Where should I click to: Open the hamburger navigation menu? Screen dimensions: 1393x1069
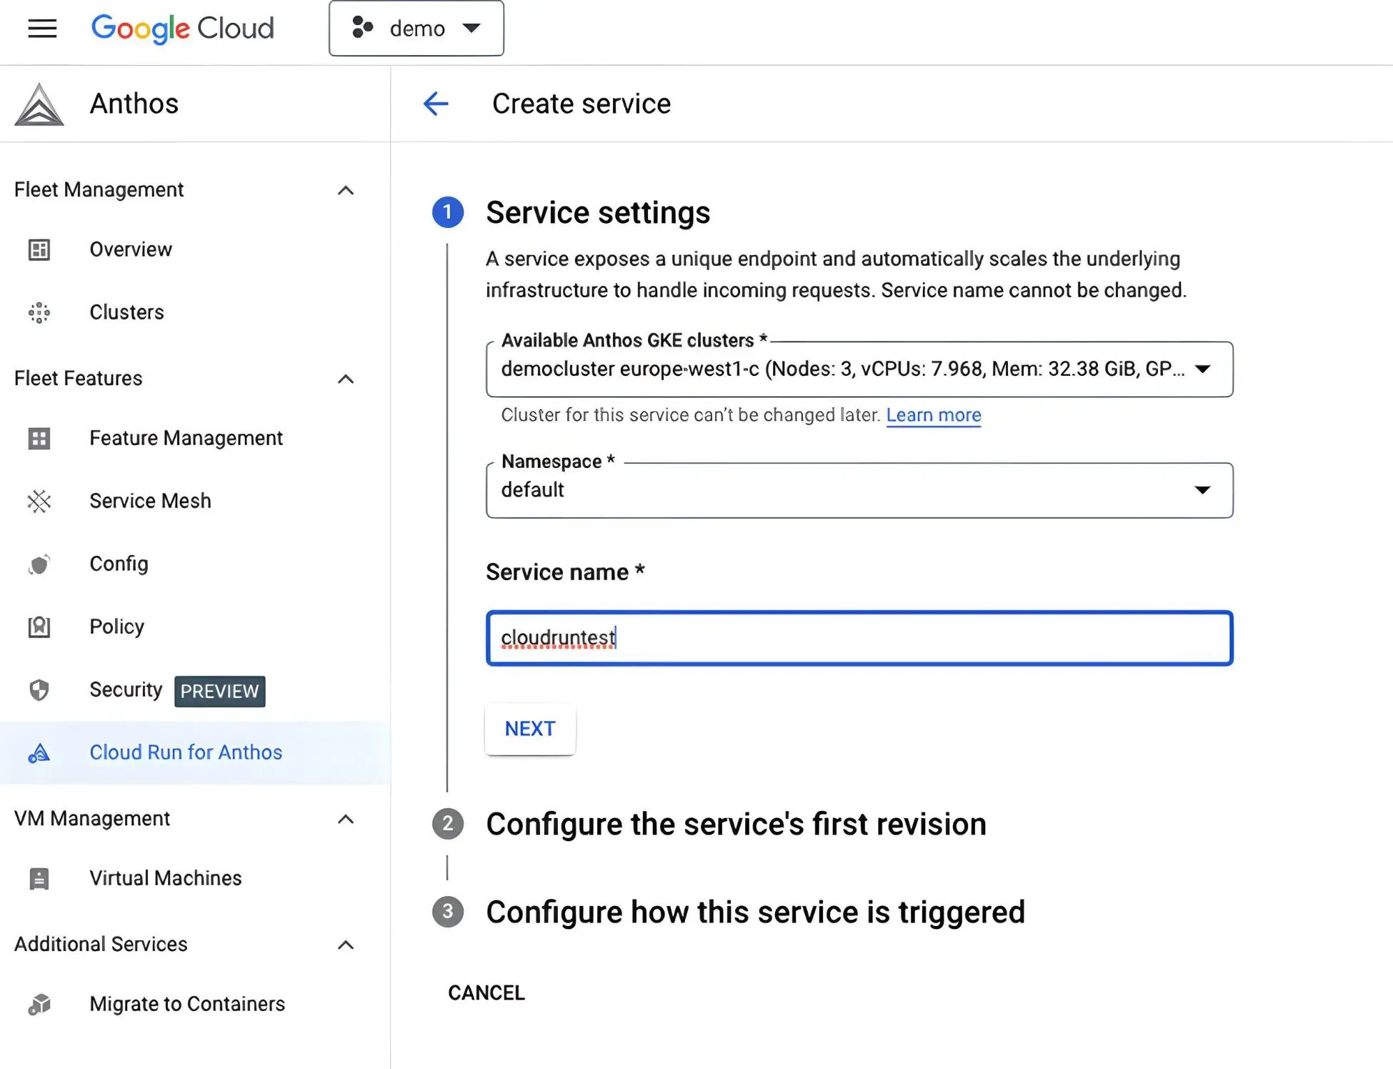pyautogui.click(x=42, y=29)
